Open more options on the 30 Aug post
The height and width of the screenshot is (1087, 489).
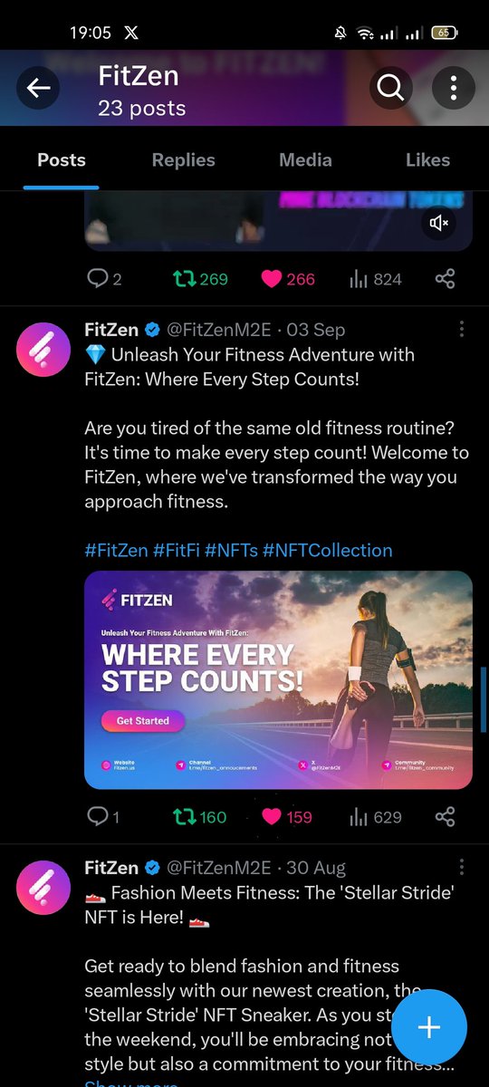tap(462, 867)
